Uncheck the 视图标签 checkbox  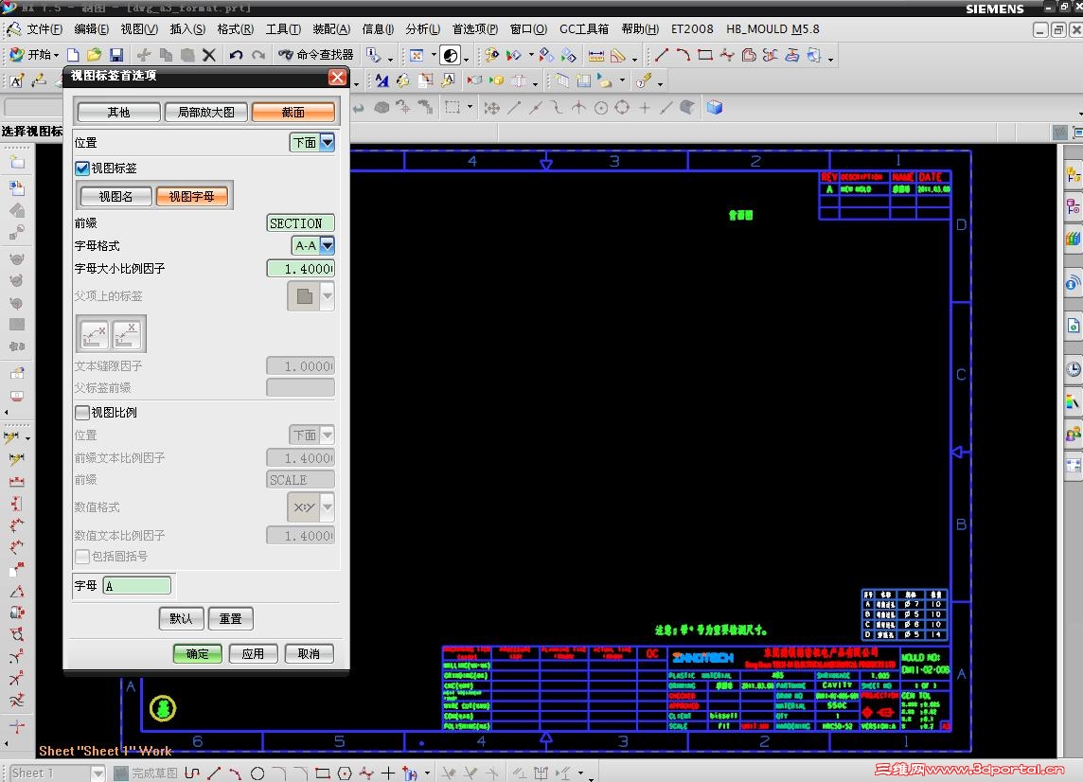click(82, 168)
